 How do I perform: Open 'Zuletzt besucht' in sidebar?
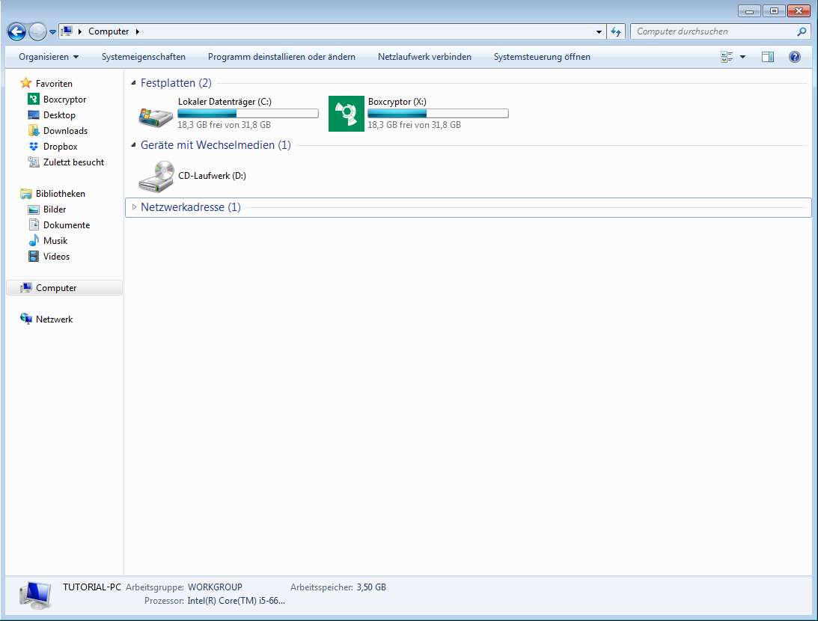(x=73, y=162)
